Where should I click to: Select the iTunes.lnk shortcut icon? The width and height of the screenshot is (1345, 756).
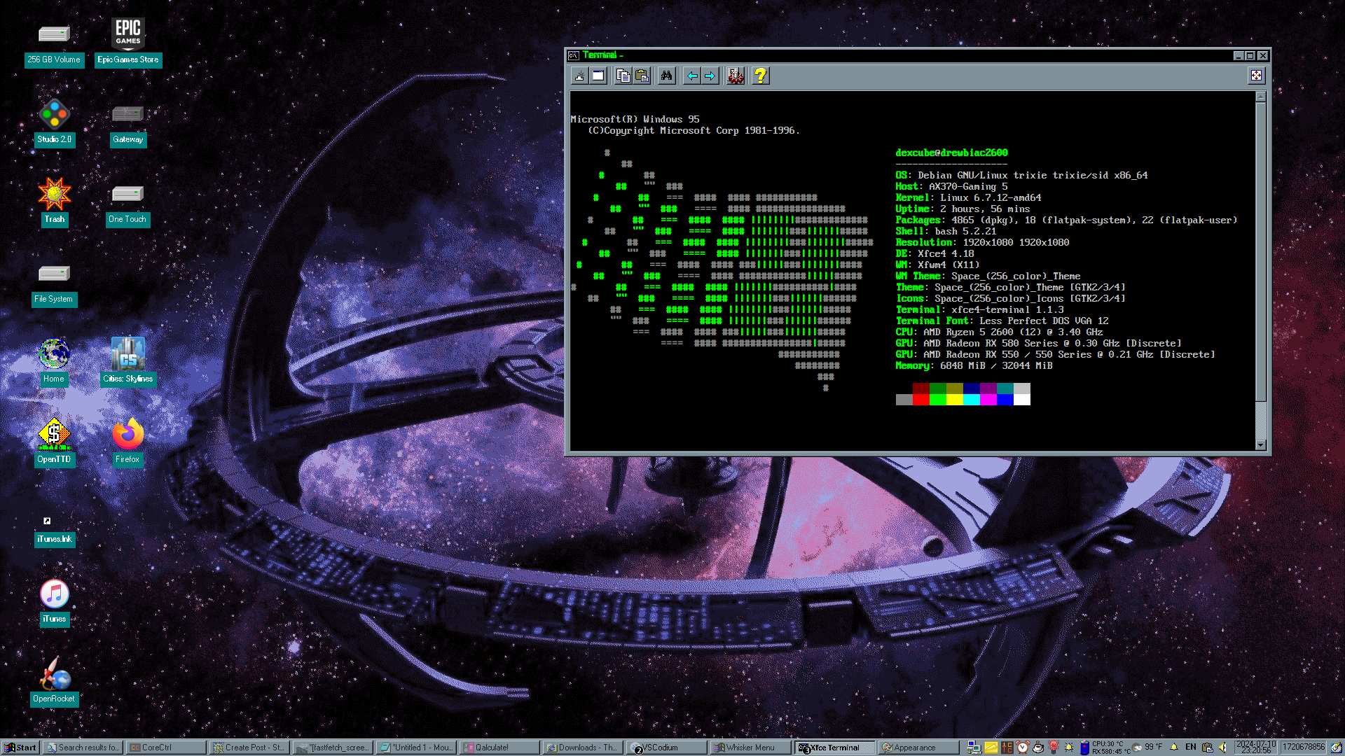point(54,532)
